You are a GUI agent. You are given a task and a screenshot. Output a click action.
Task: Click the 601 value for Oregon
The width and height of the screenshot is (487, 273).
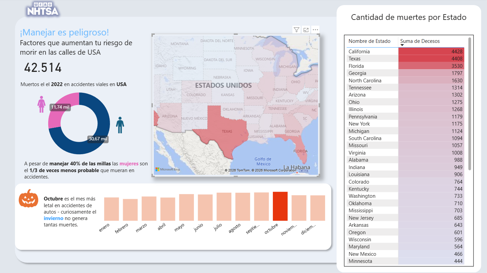pos(458,232)
